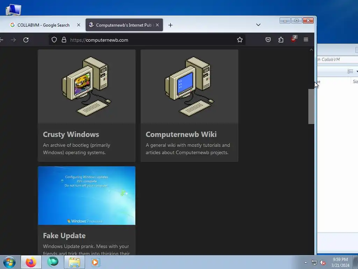Minimize the Firefox window

click(x=285, y=21)
